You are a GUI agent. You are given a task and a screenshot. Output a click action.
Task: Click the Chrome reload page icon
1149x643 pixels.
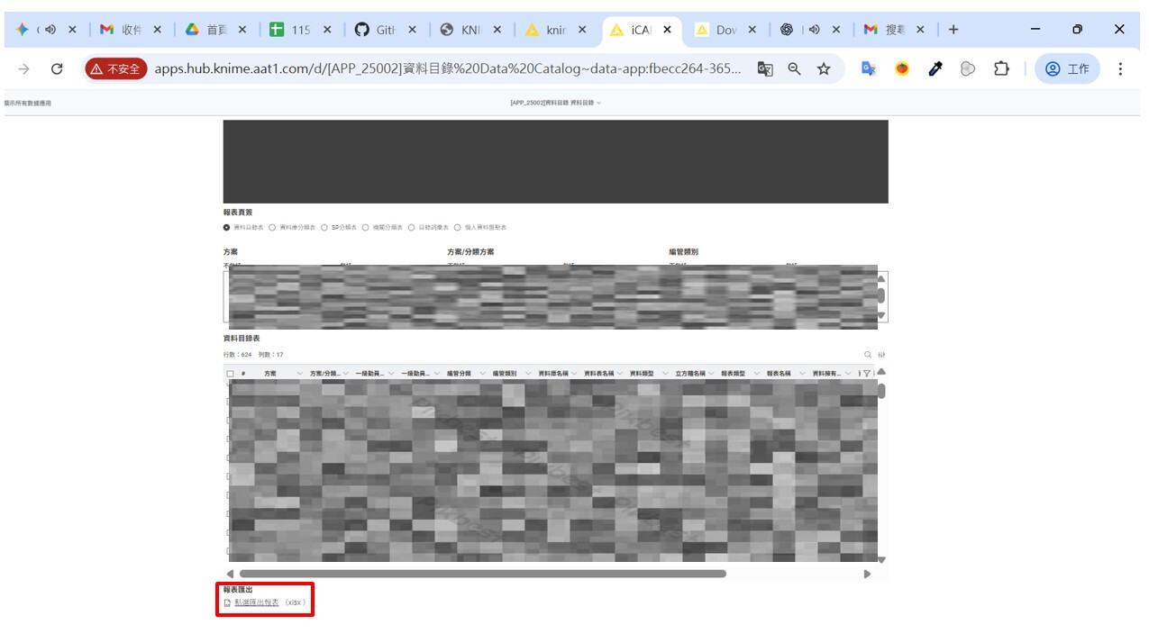[57, 68]
